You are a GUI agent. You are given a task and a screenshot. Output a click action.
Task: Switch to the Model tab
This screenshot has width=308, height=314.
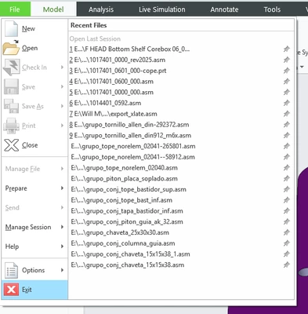point(53,9)
